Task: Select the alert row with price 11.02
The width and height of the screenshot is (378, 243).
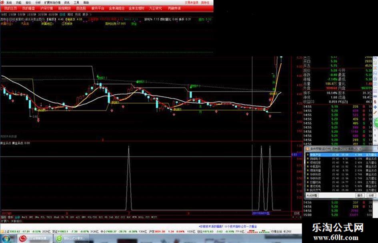Action: point(341,166)
